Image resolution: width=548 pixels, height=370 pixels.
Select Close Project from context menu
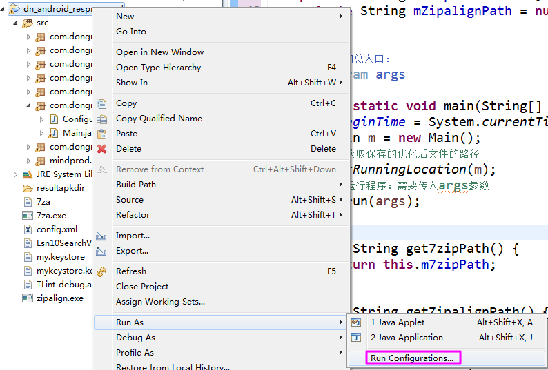(x=142, y=287)
